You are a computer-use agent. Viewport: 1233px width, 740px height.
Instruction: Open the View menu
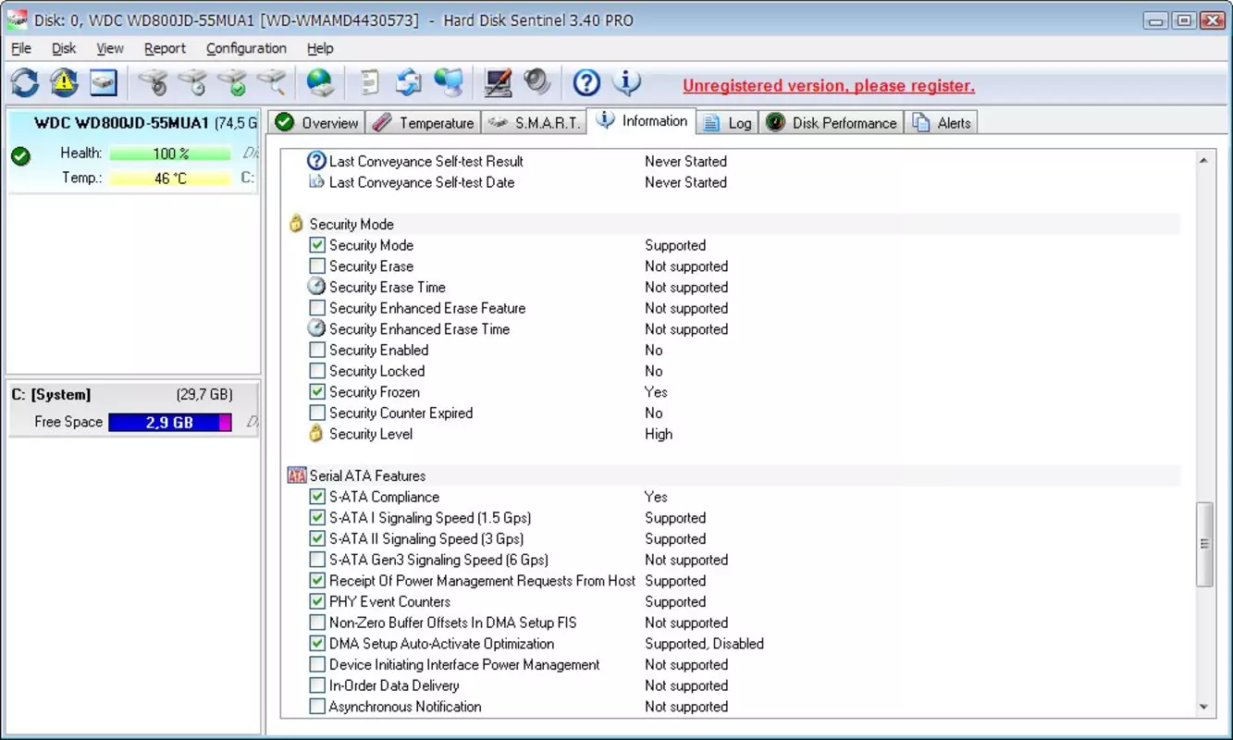[110, 48]
